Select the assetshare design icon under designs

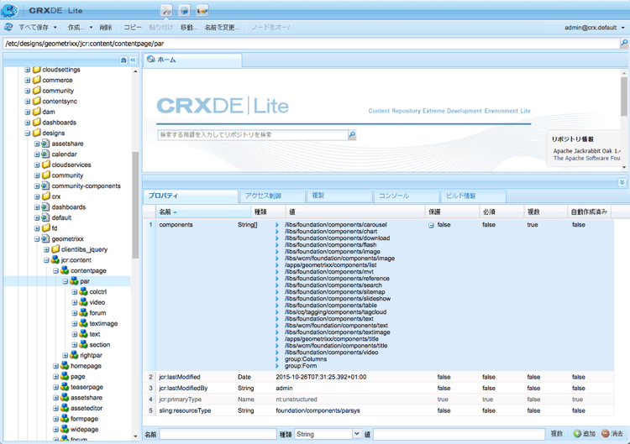point(46,144)
